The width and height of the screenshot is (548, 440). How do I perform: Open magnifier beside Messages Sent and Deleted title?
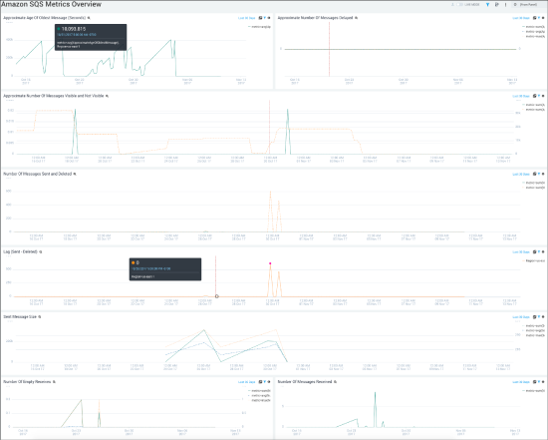(75, 174)
